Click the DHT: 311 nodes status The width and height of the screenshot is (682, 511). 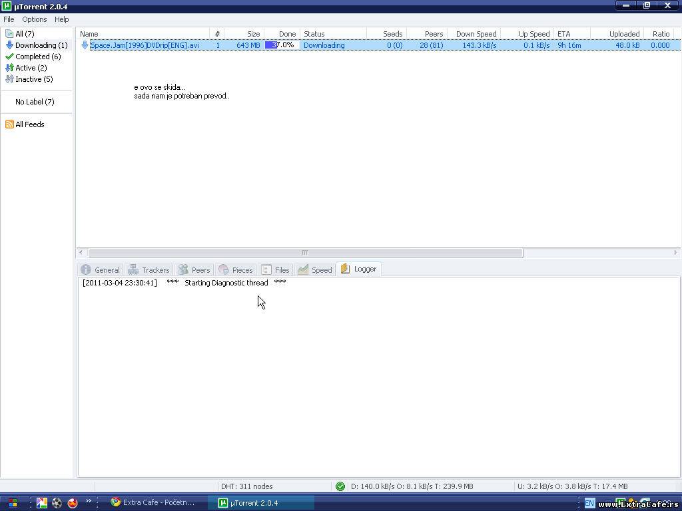click(246, 486)
